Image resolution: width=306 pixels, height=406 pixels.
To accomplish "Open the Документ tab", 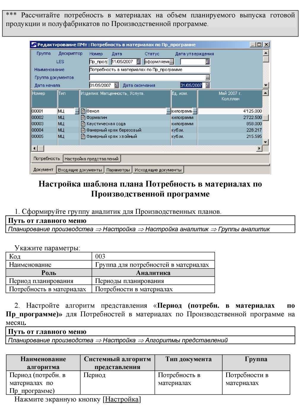I will tap(43, 170).
